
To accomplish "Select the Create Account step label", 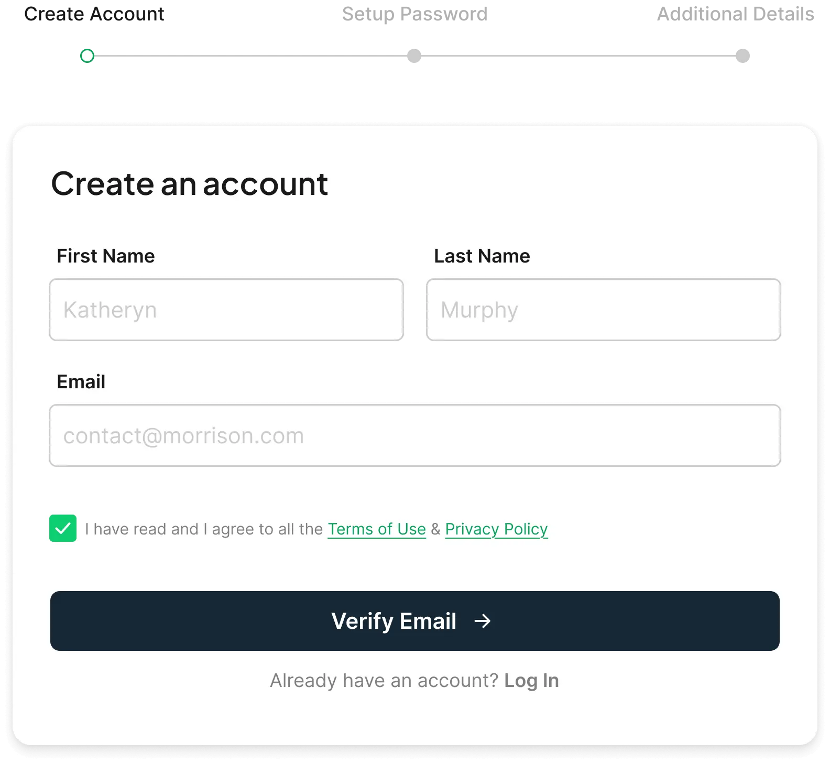I will tap(95, 13).
